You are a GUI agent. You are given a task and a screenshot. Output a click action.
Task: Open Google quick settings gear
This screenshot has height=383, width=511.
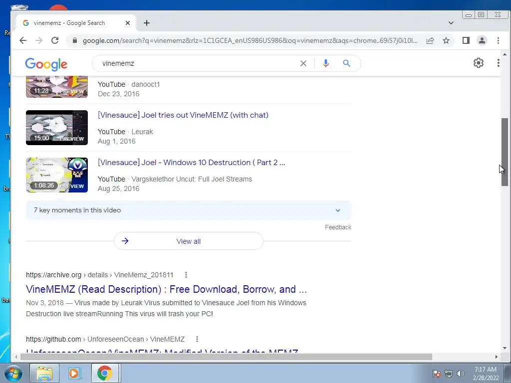tap(479, 63)
